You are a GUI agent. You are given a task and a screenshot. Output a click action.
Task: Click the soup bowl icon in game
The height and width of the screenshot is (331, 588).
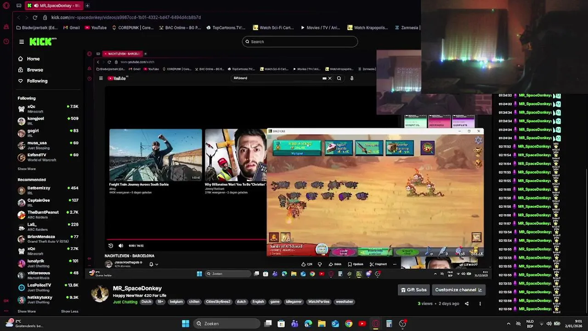[x=428, y=148]
